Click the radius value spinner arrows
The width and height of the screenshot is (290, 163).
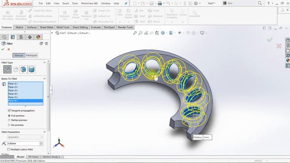pyautogui.click(x=41, y=144)
